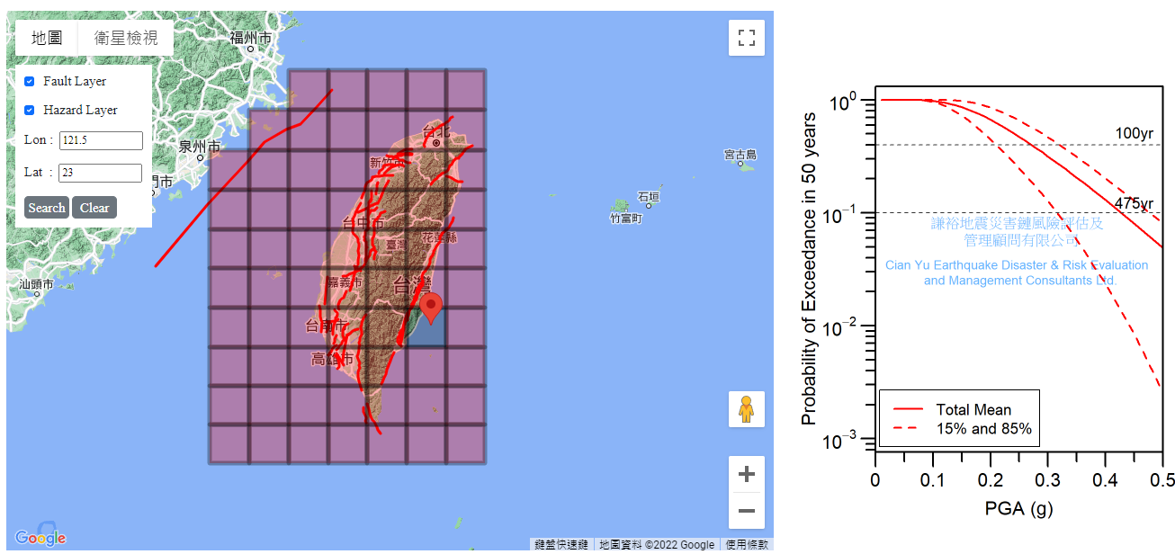Image resolution: width=1175 pixels, height=554 pixels.
Task: Click the Google logo on map
Action: [40, 537]
